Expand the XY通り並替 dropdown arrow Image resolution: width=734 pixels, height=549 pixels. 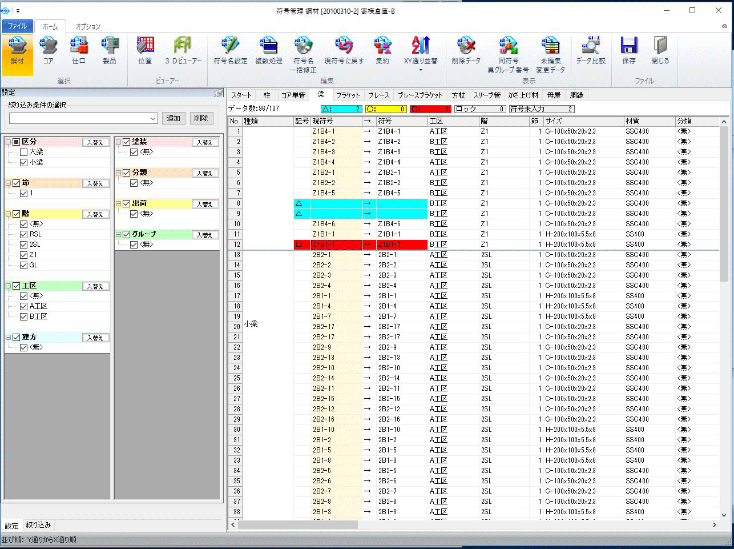(421, 70)
